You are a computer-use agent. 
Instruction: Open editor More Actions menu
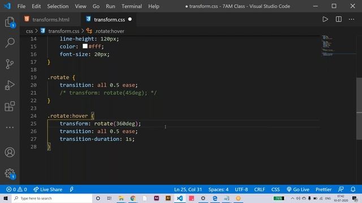[351, 19]
